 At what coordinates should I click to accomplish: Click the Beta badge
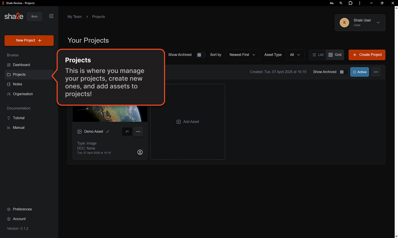coord(35,17)
